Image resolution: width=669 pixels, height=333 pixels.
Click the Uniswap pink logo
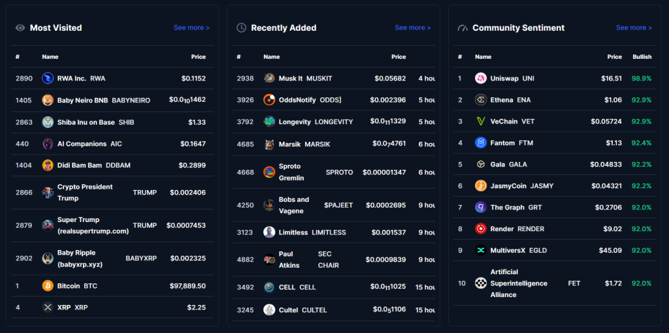click(x=481, y=78)
